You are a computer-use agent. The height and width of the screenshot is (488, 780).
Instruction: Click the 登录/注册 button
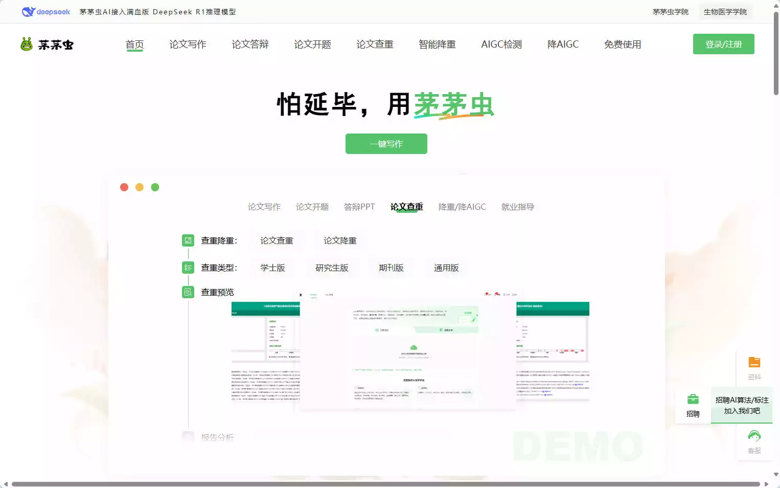point(723,45)
